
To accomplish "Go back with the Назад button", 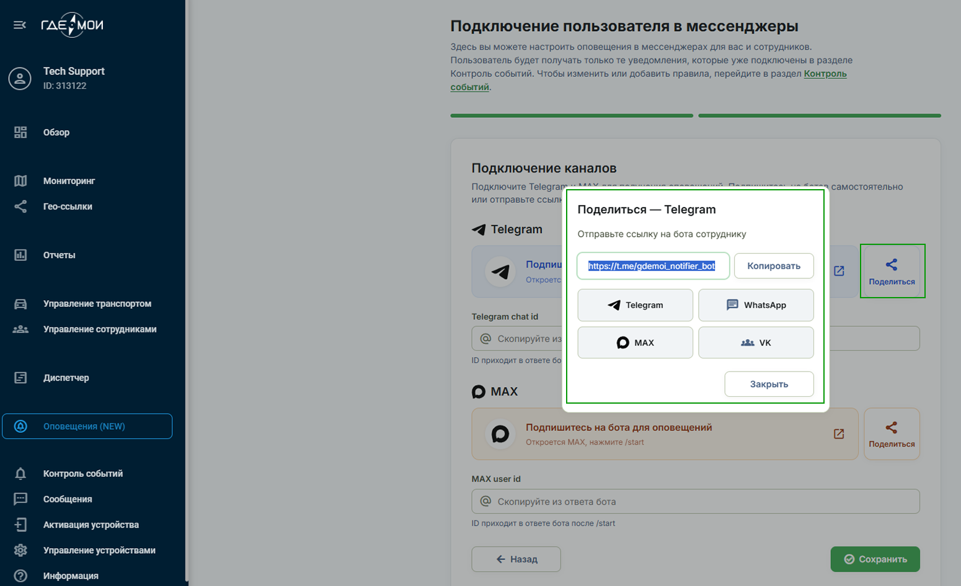I will [516, 559].
